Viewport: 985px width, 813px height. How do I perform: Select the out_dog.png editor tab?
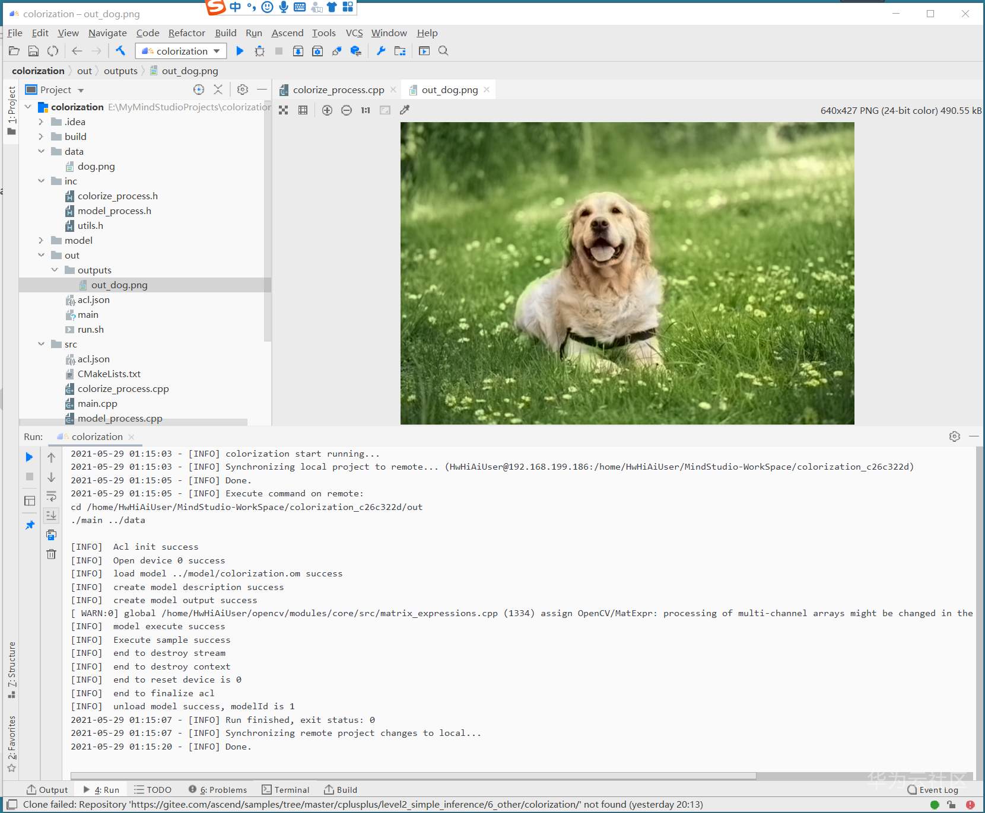point(449,90)
